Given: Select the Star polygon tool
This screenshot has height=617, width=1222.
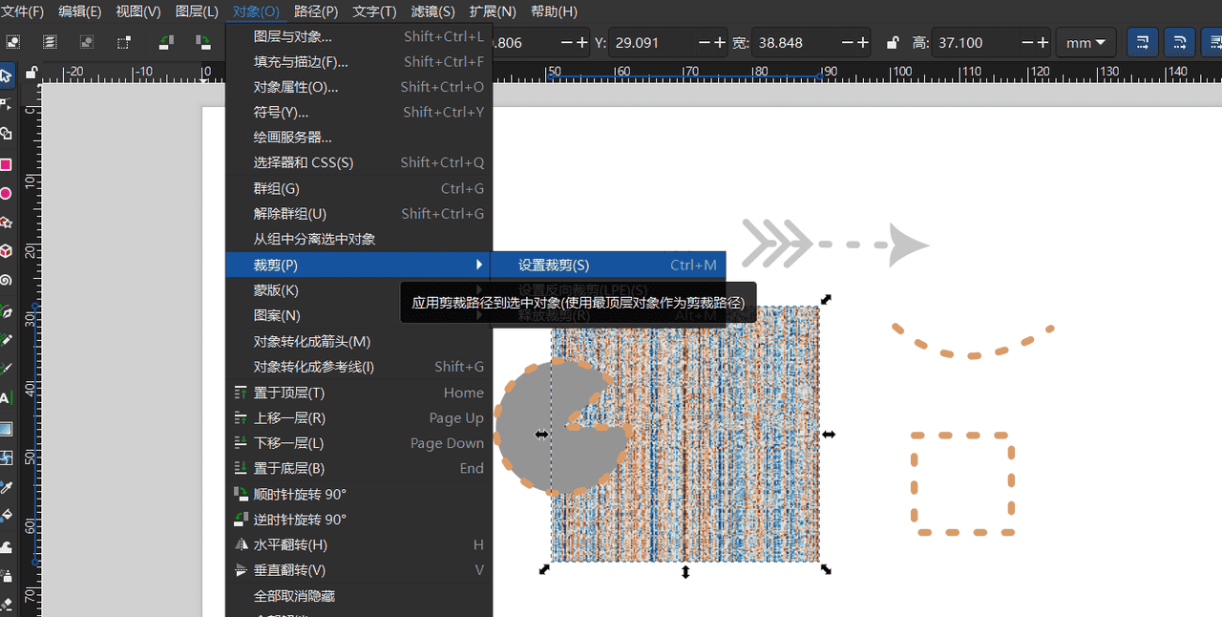Looking at the screenshot, I should click(x=6, y=223).
